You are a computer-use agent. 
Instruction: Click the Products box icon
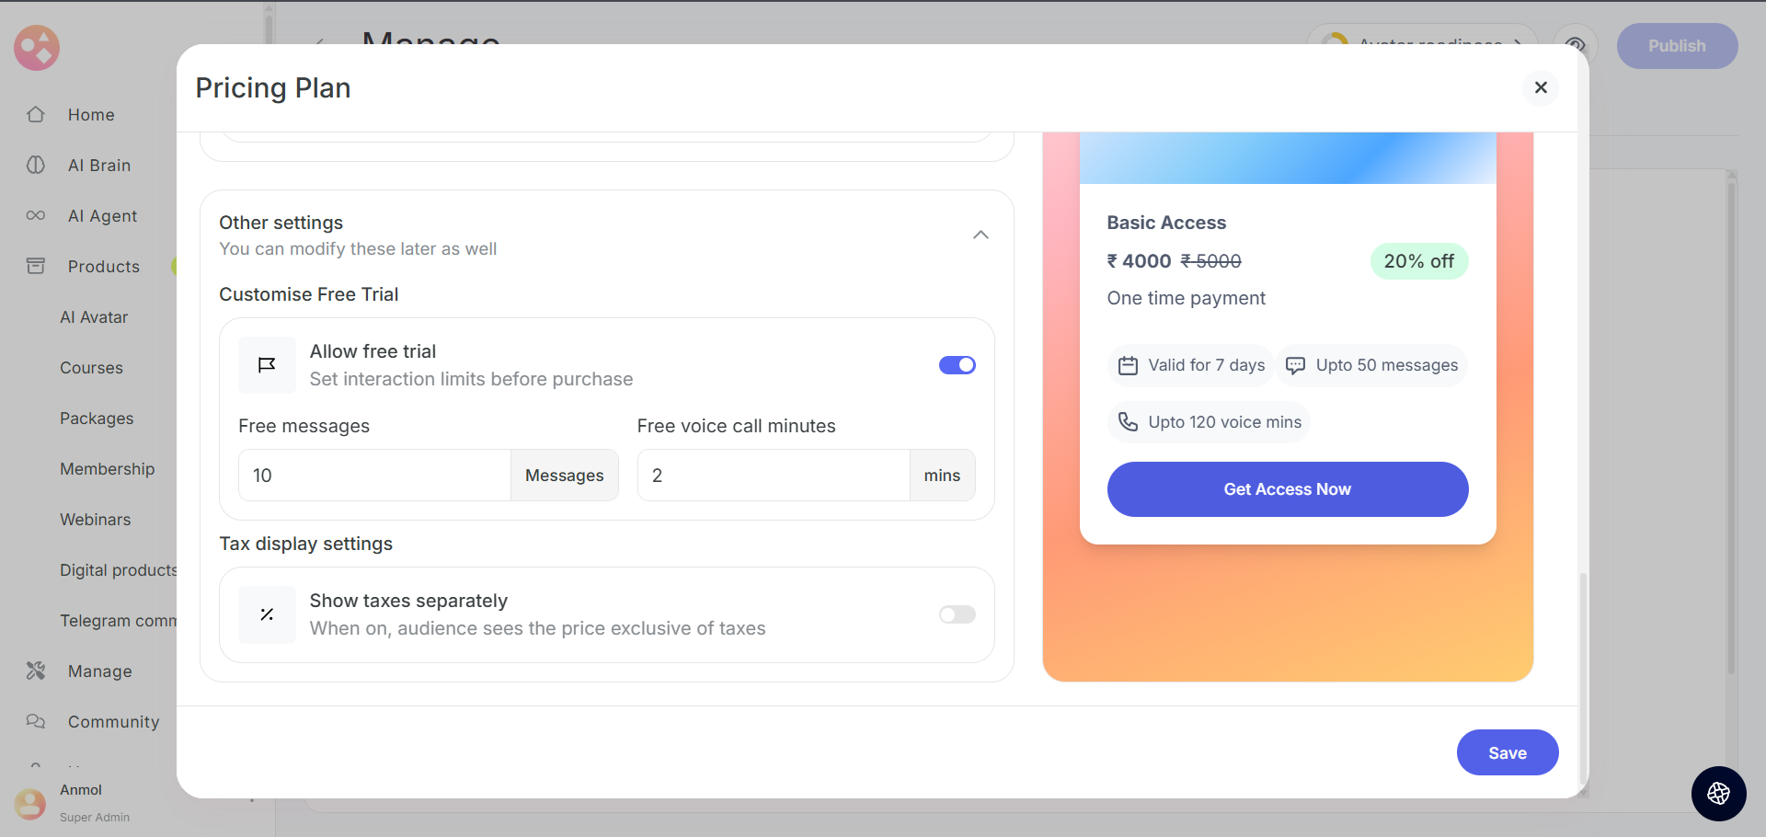coord(36,267)
